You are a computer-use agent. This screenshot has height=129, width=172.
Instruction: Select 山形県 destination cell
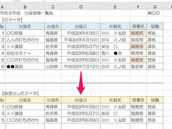[53, 66]
